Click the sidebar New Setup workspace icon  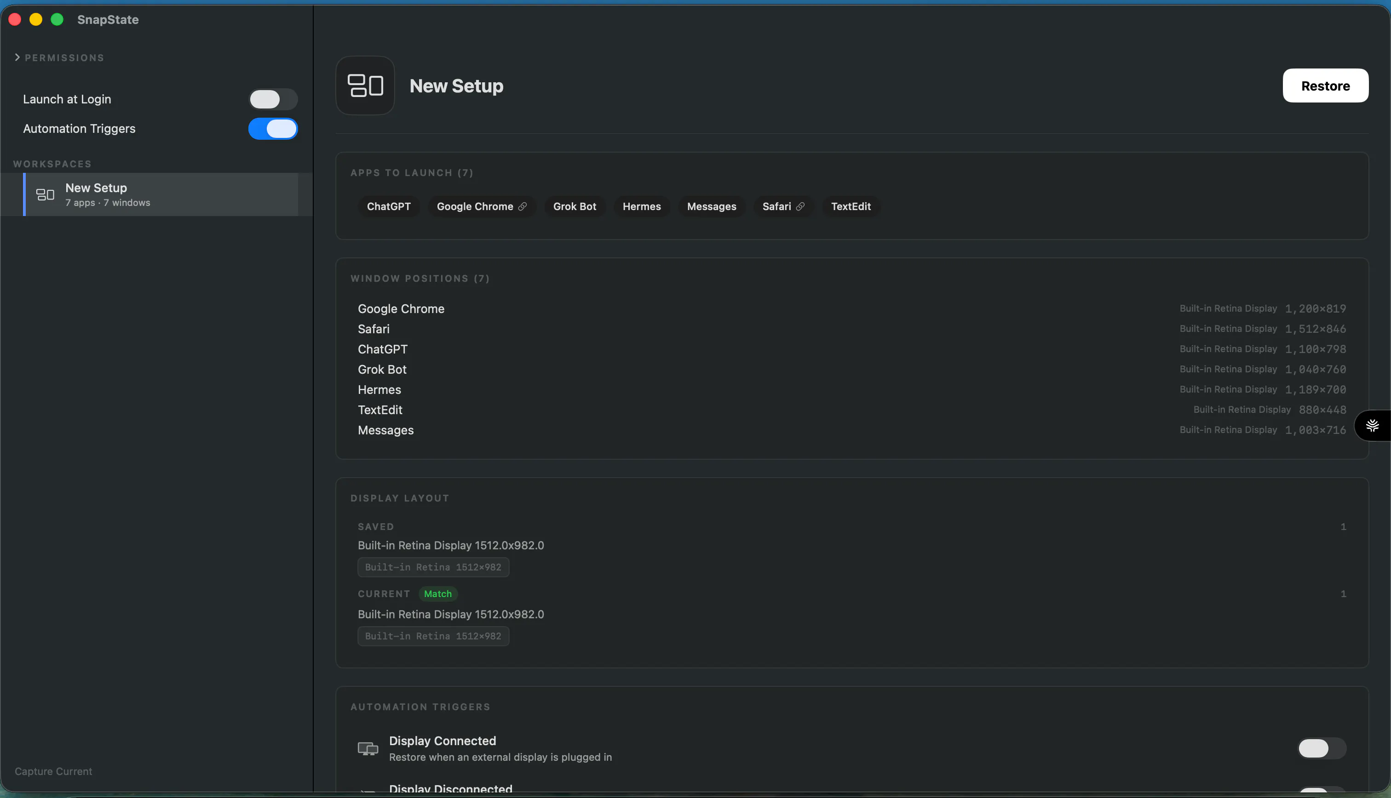click(45, 194)
